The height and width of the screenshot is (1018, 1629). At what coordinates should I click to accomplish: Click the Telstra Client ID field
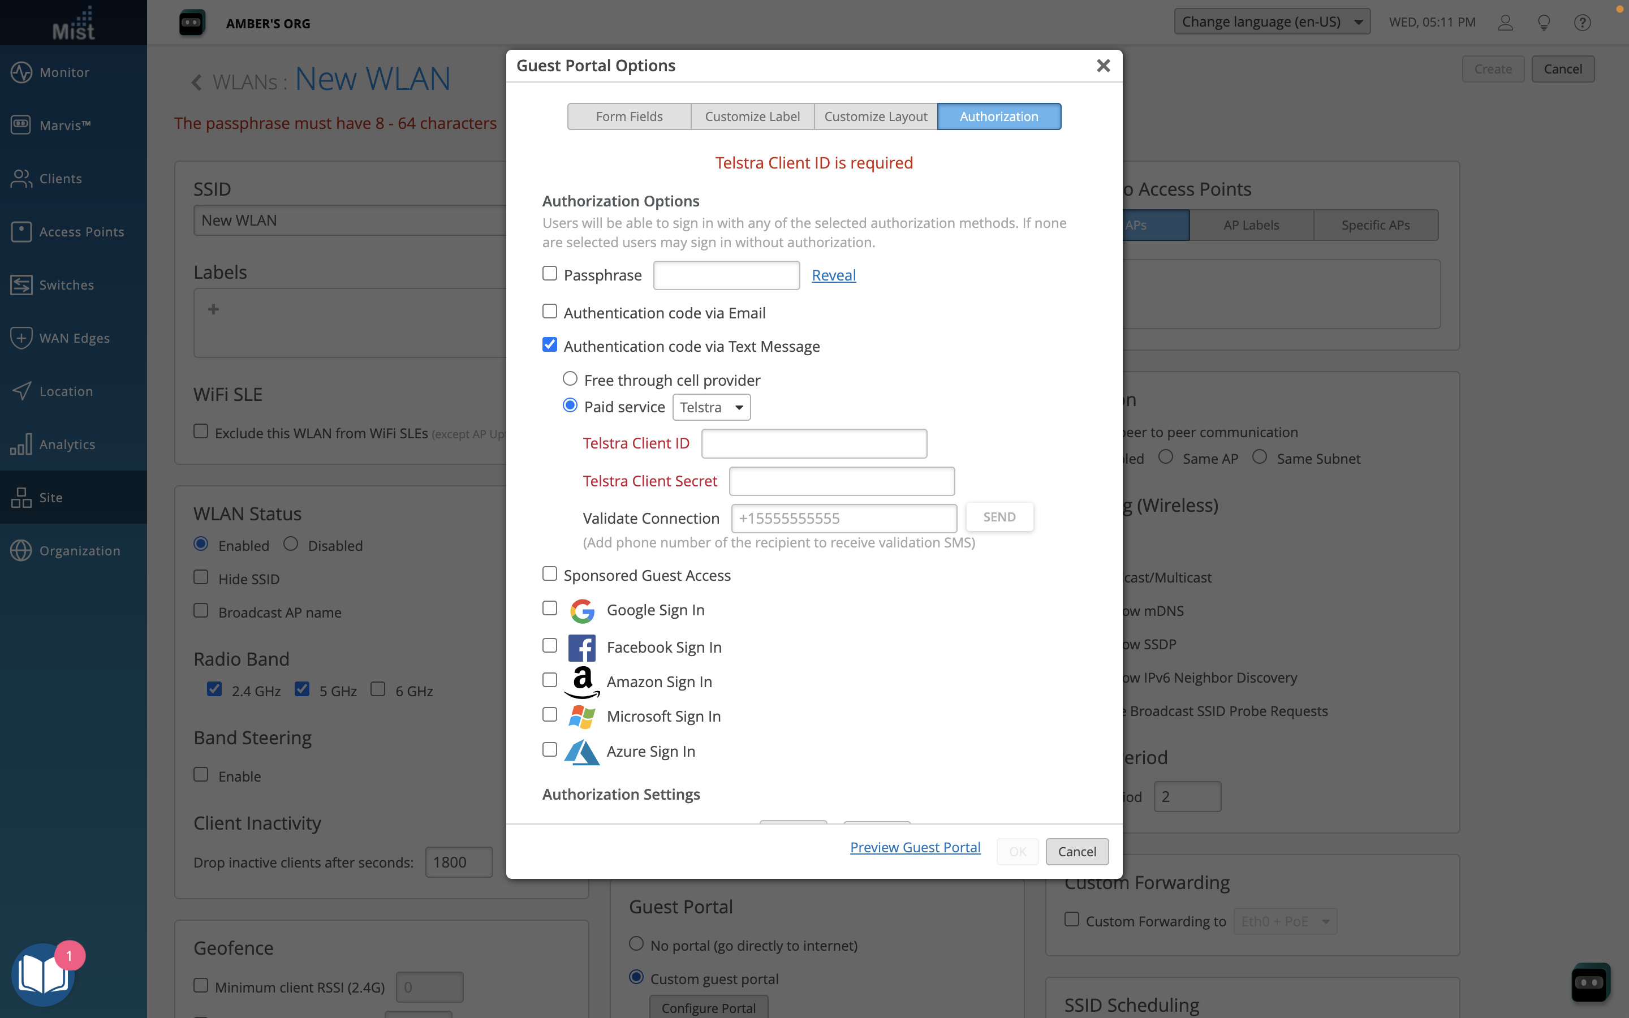tap(814, 444)
